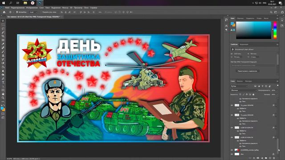Select the Pen tool
The height and width of the screenshot is (160, 285).
(x=3, y=79)
